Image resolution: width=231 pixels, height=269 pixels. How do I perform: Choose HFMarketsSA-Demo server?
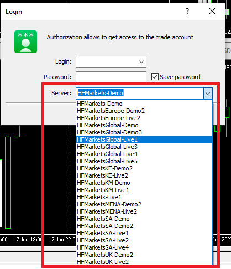[144, 219]
